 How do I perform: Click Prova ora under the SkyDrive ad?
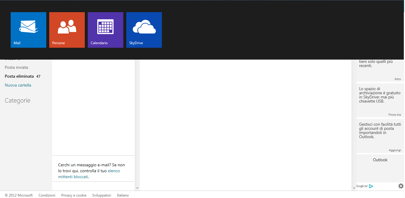pos(395,115)
